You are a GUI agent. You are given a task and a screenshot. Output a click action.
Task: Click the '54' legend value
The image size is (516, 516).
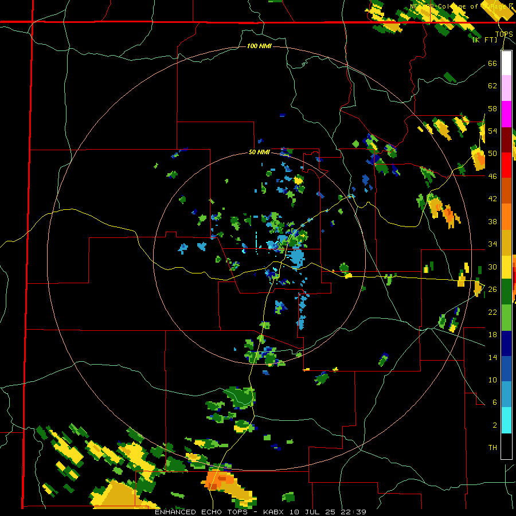click(492, 131)
